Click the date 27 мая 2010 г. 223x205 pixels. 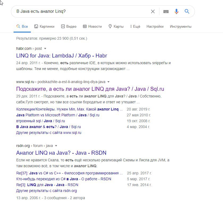[139, 115]
